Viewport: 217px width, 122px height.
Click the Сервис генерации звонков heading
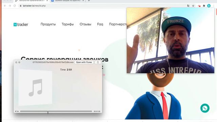point(64,59)
